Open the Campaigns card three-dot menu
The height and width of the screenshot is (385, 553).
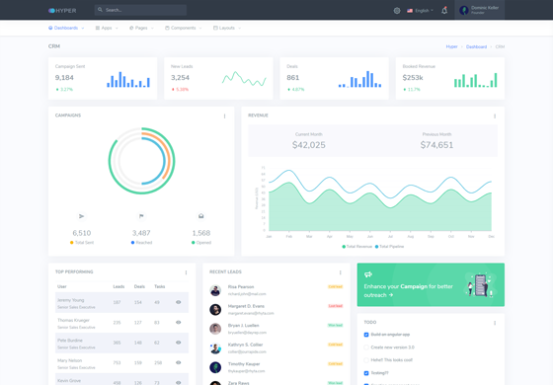225,116
